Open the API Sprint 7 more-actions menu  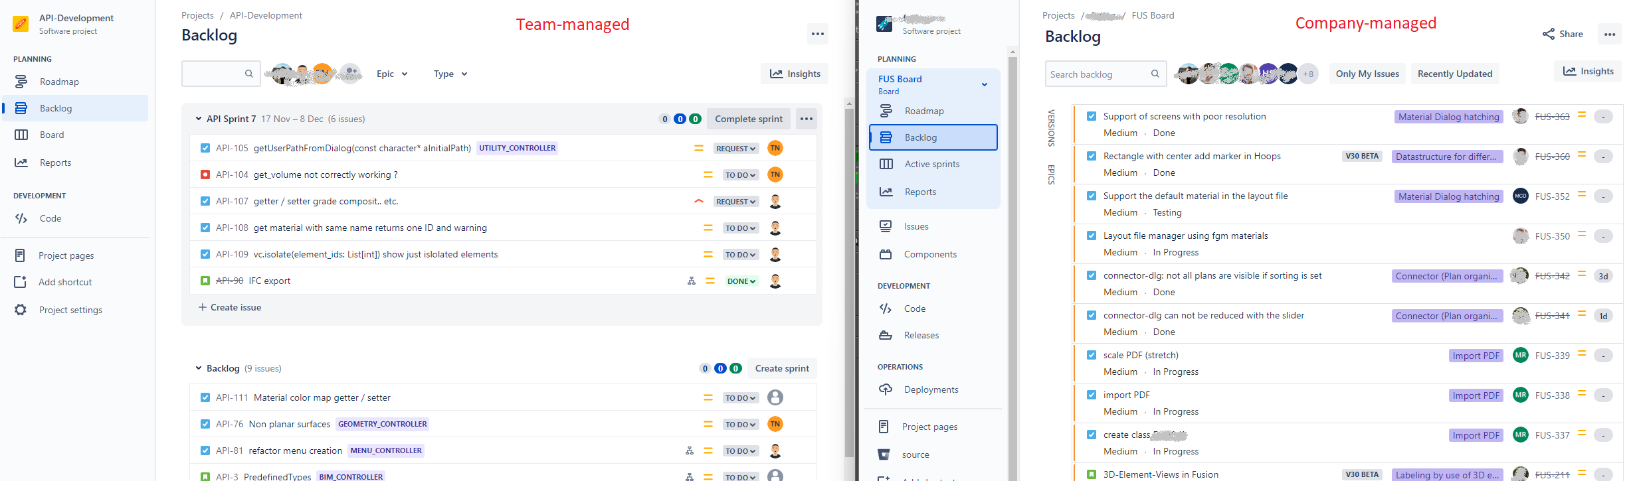(x=807, y=119)
